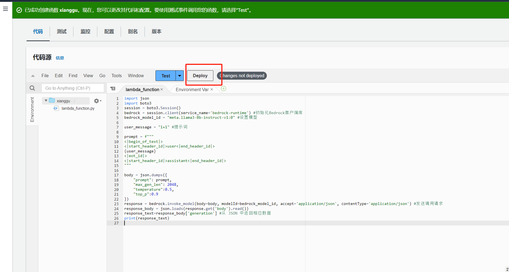This screenshot has height=272, width=509.
Task: Click the 'import boto3' code line
Action: click(x=138, y=103)
